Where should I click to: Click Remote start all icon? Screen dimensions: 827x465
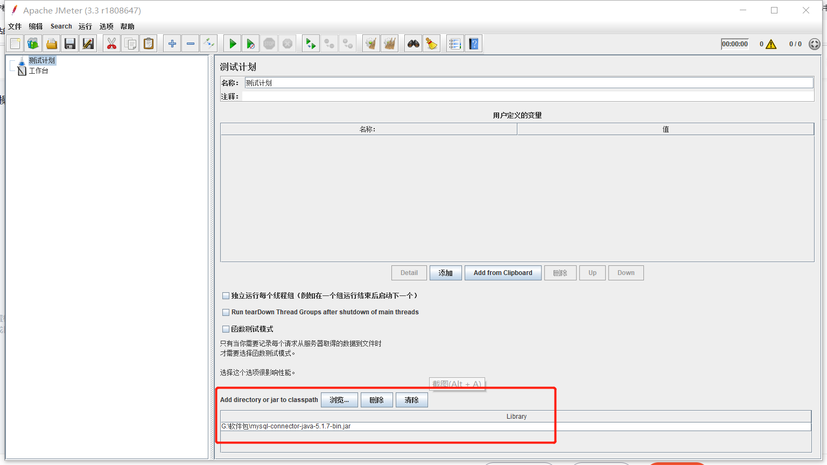coord(311,44)
